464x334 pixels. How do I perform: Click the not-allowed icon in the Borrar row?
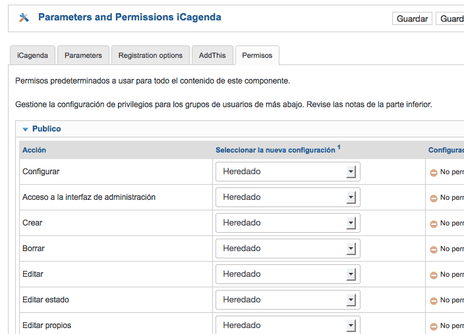point(434,250)
